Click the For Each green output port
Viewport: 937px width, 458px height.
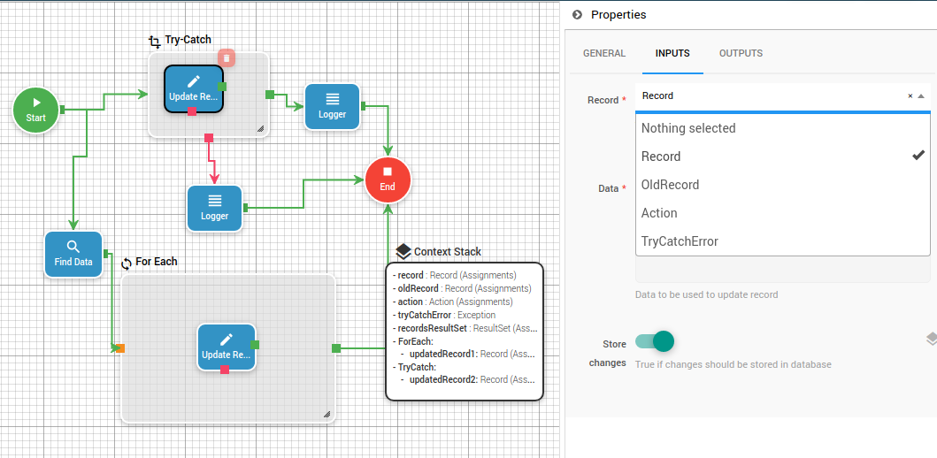click(336, 348)
